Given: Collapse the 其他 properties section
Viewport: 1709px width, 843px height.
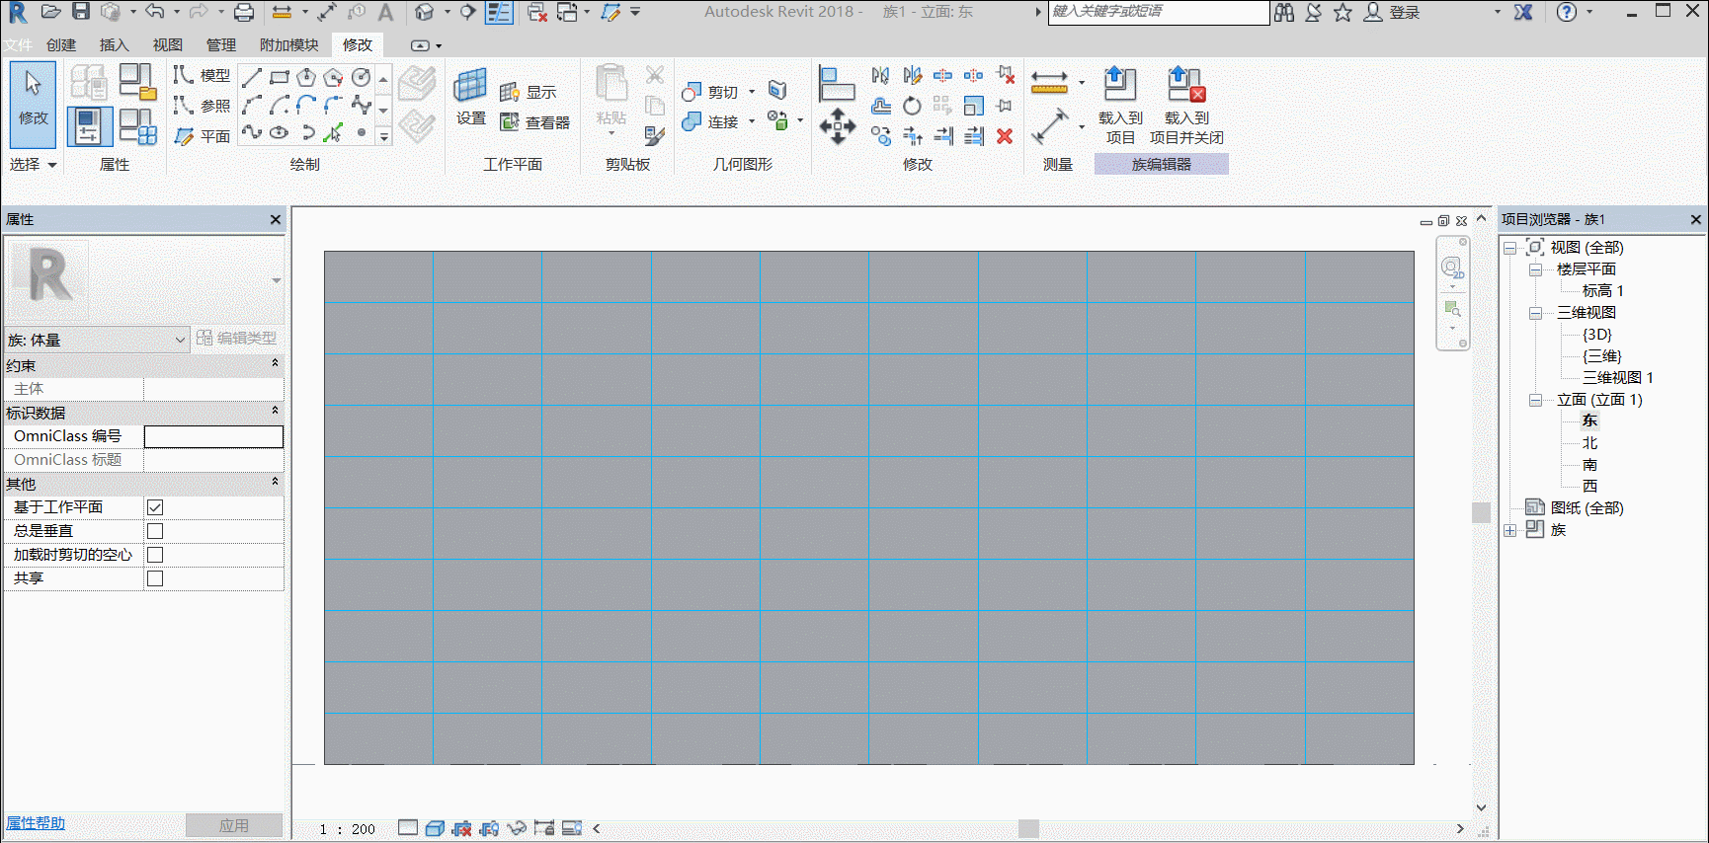Looking at the screenshot, I should 275,483.
